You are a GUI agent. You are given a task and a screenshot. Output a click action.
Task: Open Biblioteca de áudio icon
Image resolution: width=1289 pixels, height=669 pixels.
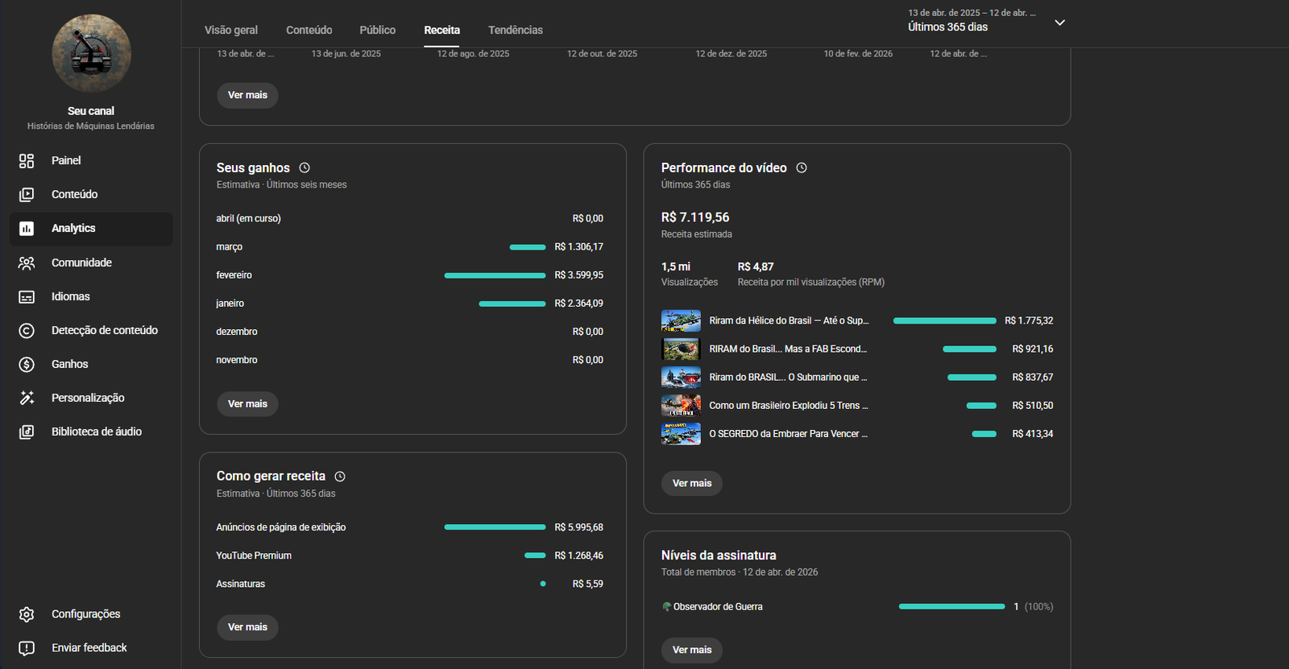coord(27,432)
